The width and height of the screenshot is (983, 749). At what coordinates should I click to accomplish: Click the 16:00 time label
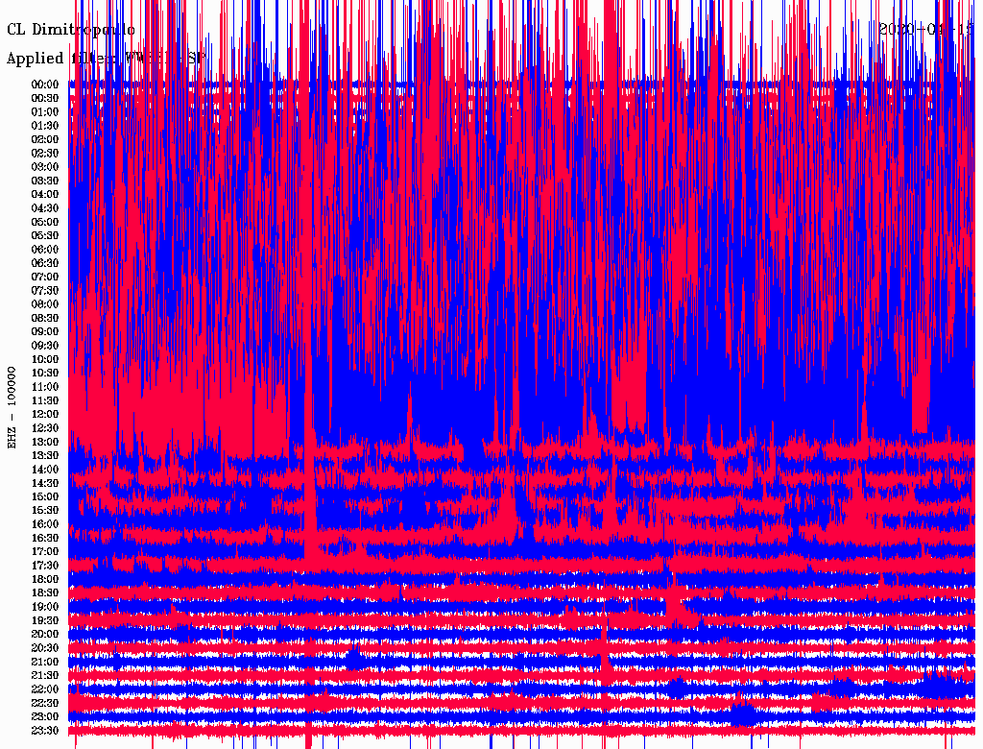45,524
